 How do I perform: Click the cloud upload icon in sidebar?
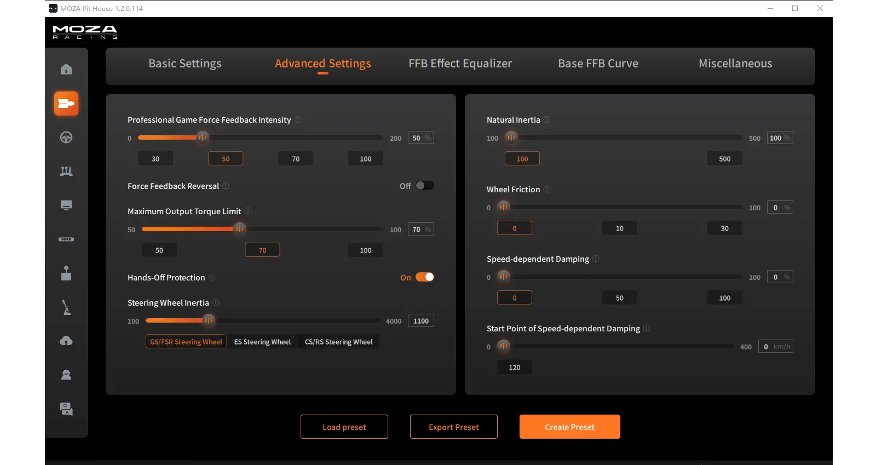coord(66,341)
